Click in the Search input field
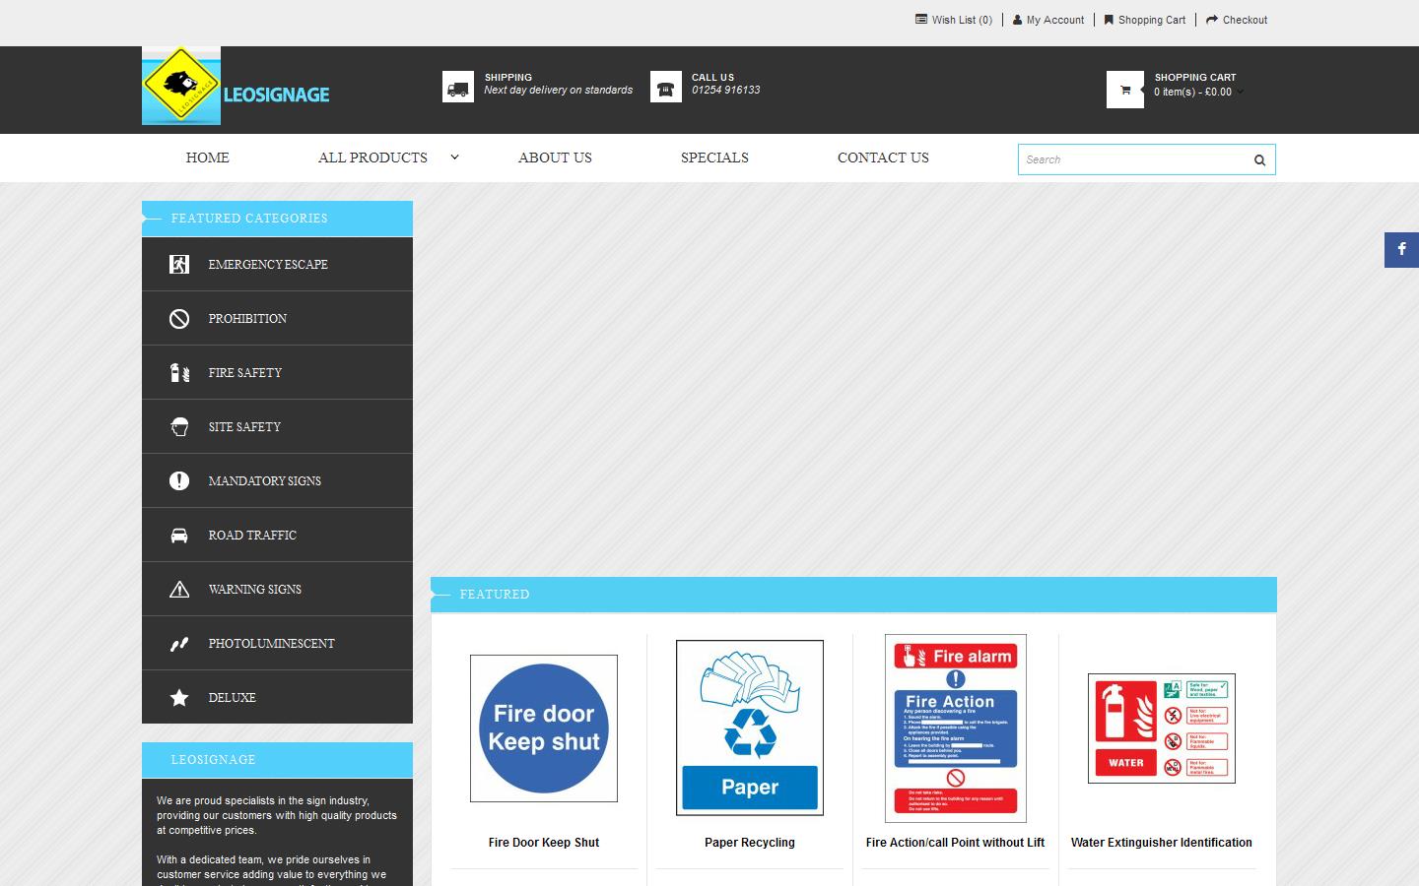Viewport: 1419px width, 886px height. pos(1131,159)
